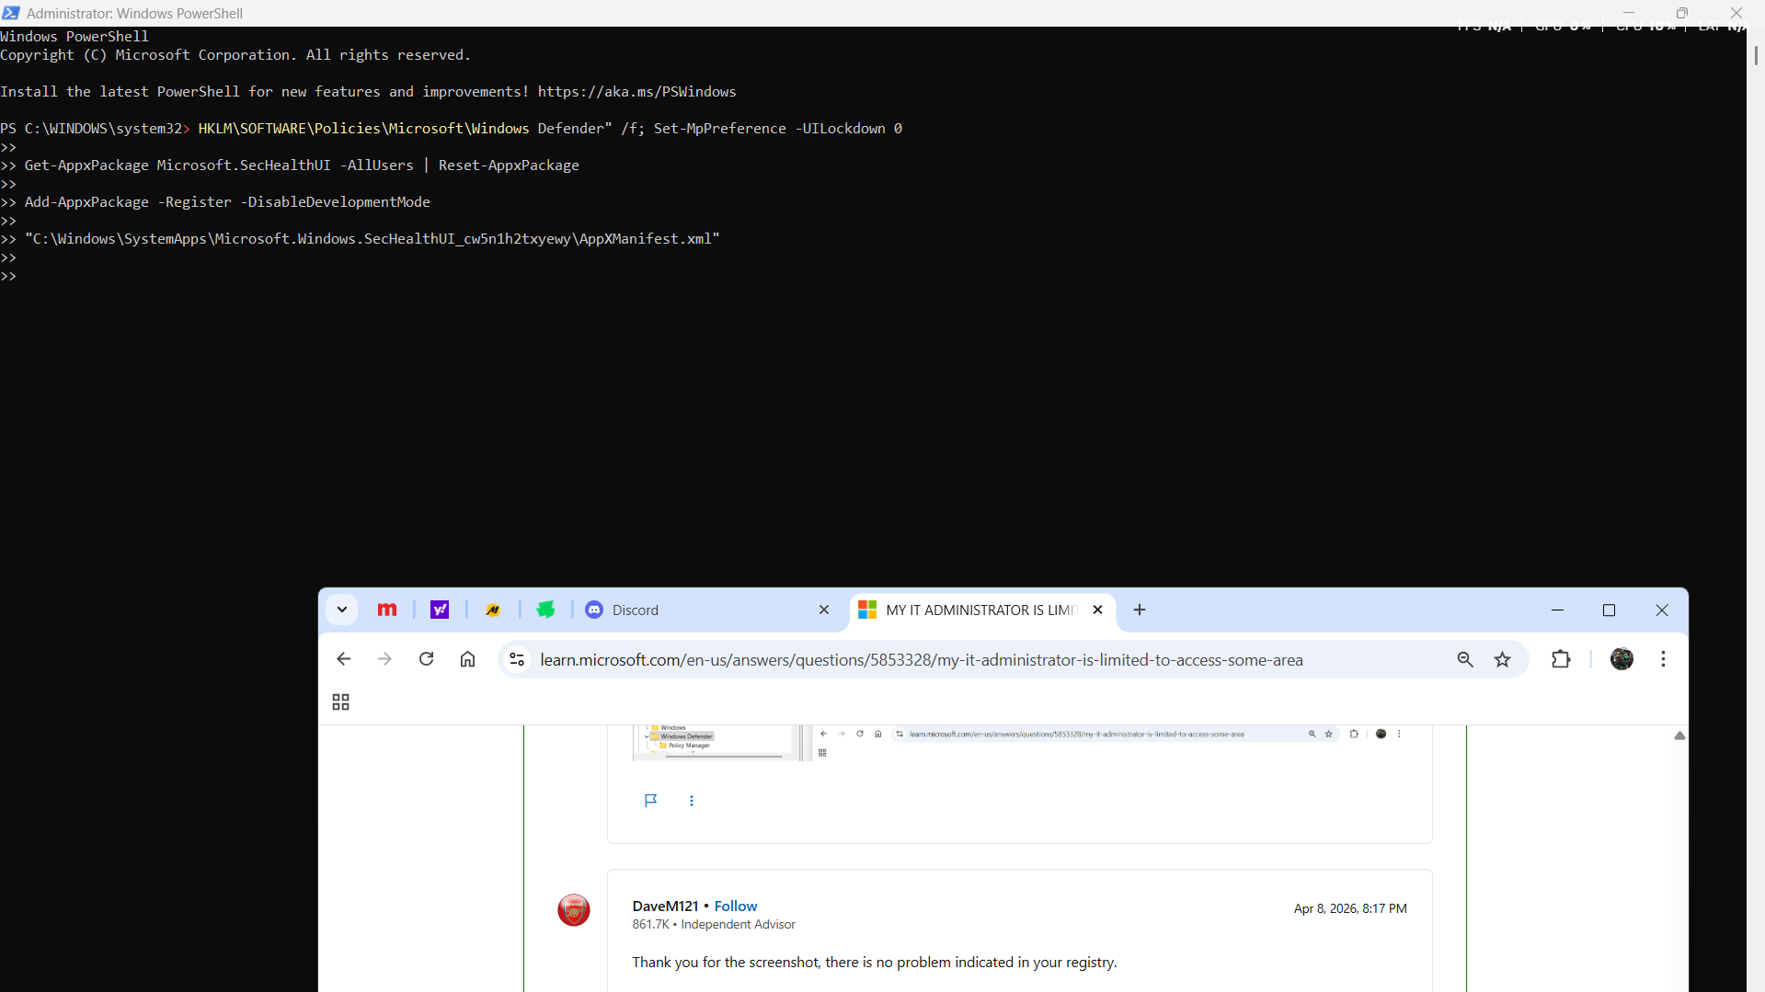Open the answer's more options dots

(x=692, y=801)
